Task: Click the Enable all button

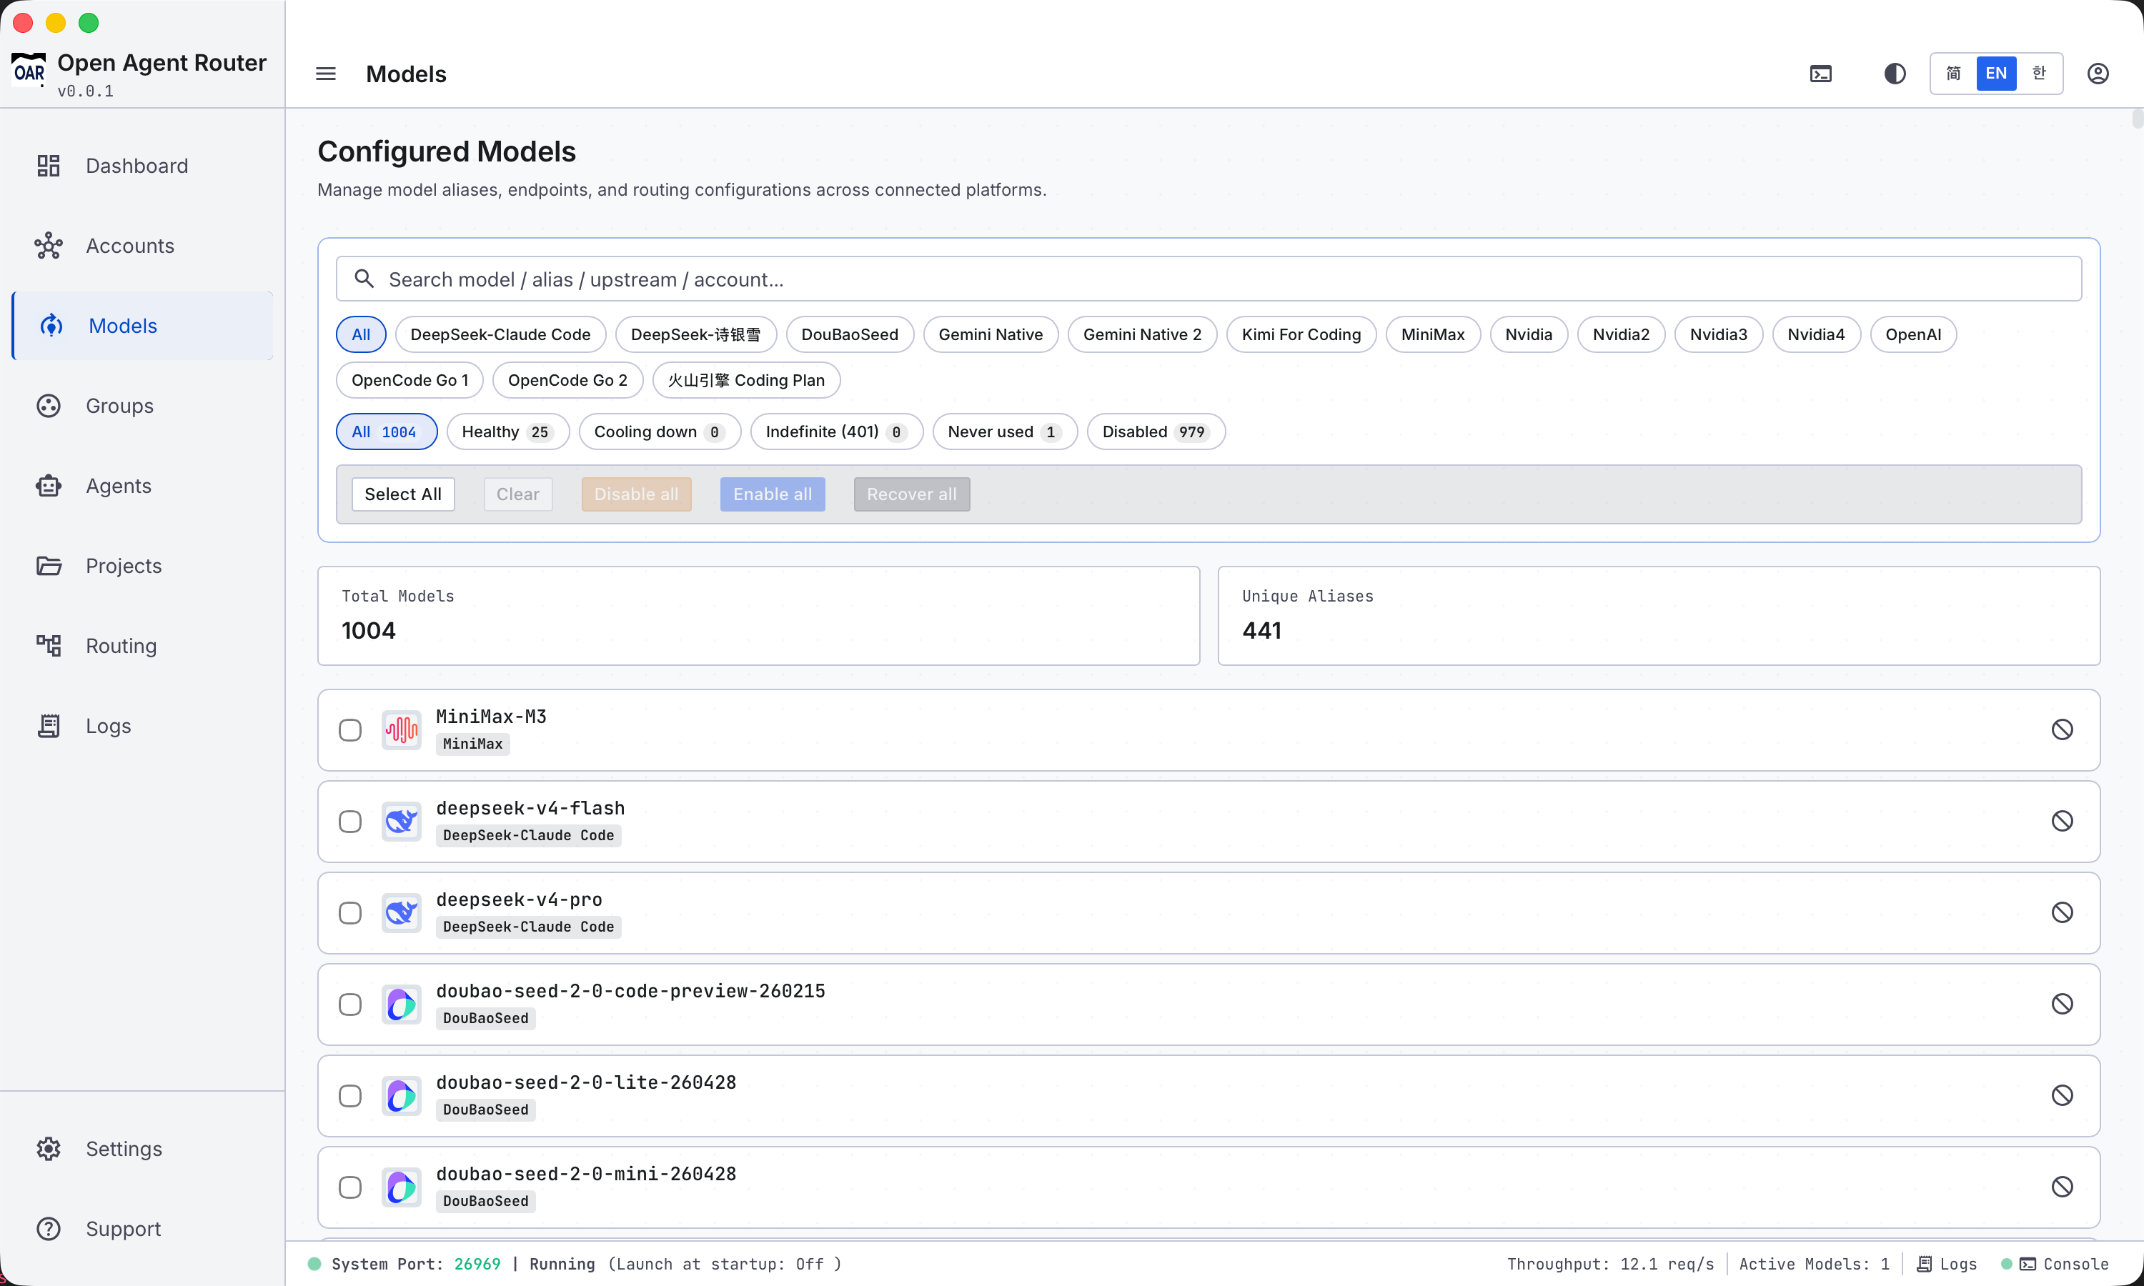Action: coord(772,494)
